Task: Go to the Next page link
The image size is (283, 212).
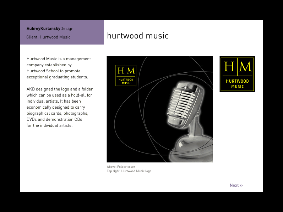Action: (236, 185)
